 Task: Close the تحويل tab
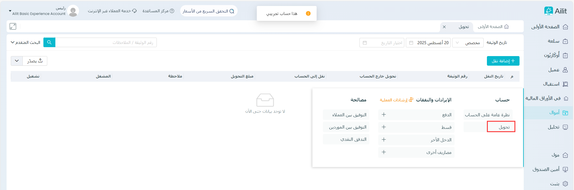[x=444, y=27]
